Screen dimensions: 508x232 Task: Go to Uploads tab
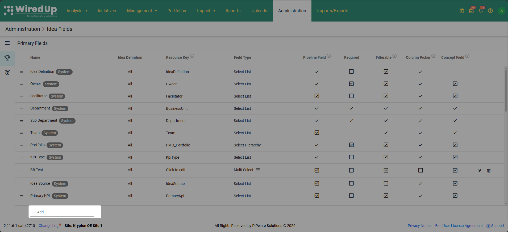259,11
